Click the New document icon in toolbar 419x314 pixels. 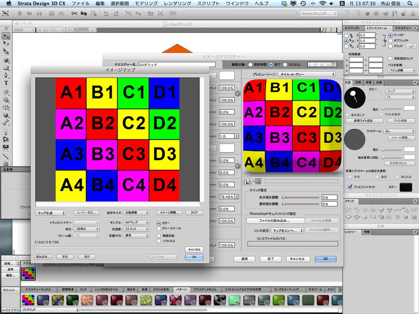[x=20, y=13]
